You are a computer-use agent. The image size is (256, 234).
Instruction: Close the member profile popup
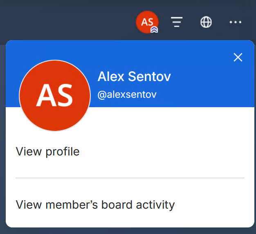point(238,57)
